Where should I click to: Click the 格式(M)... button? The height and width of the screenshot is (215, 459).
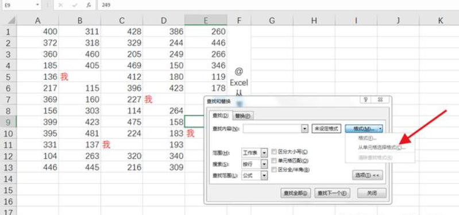click(361, 129)
